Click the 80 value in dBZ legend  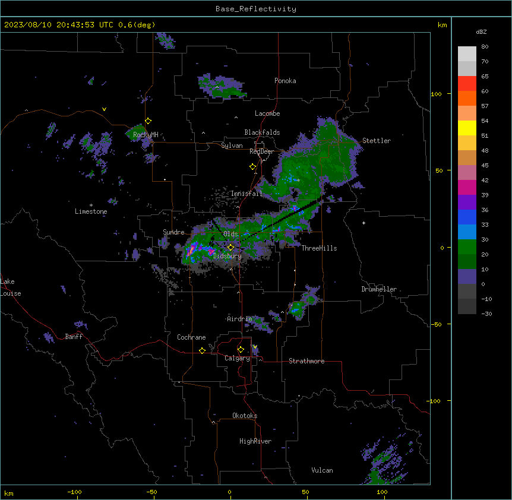(485, 47)
